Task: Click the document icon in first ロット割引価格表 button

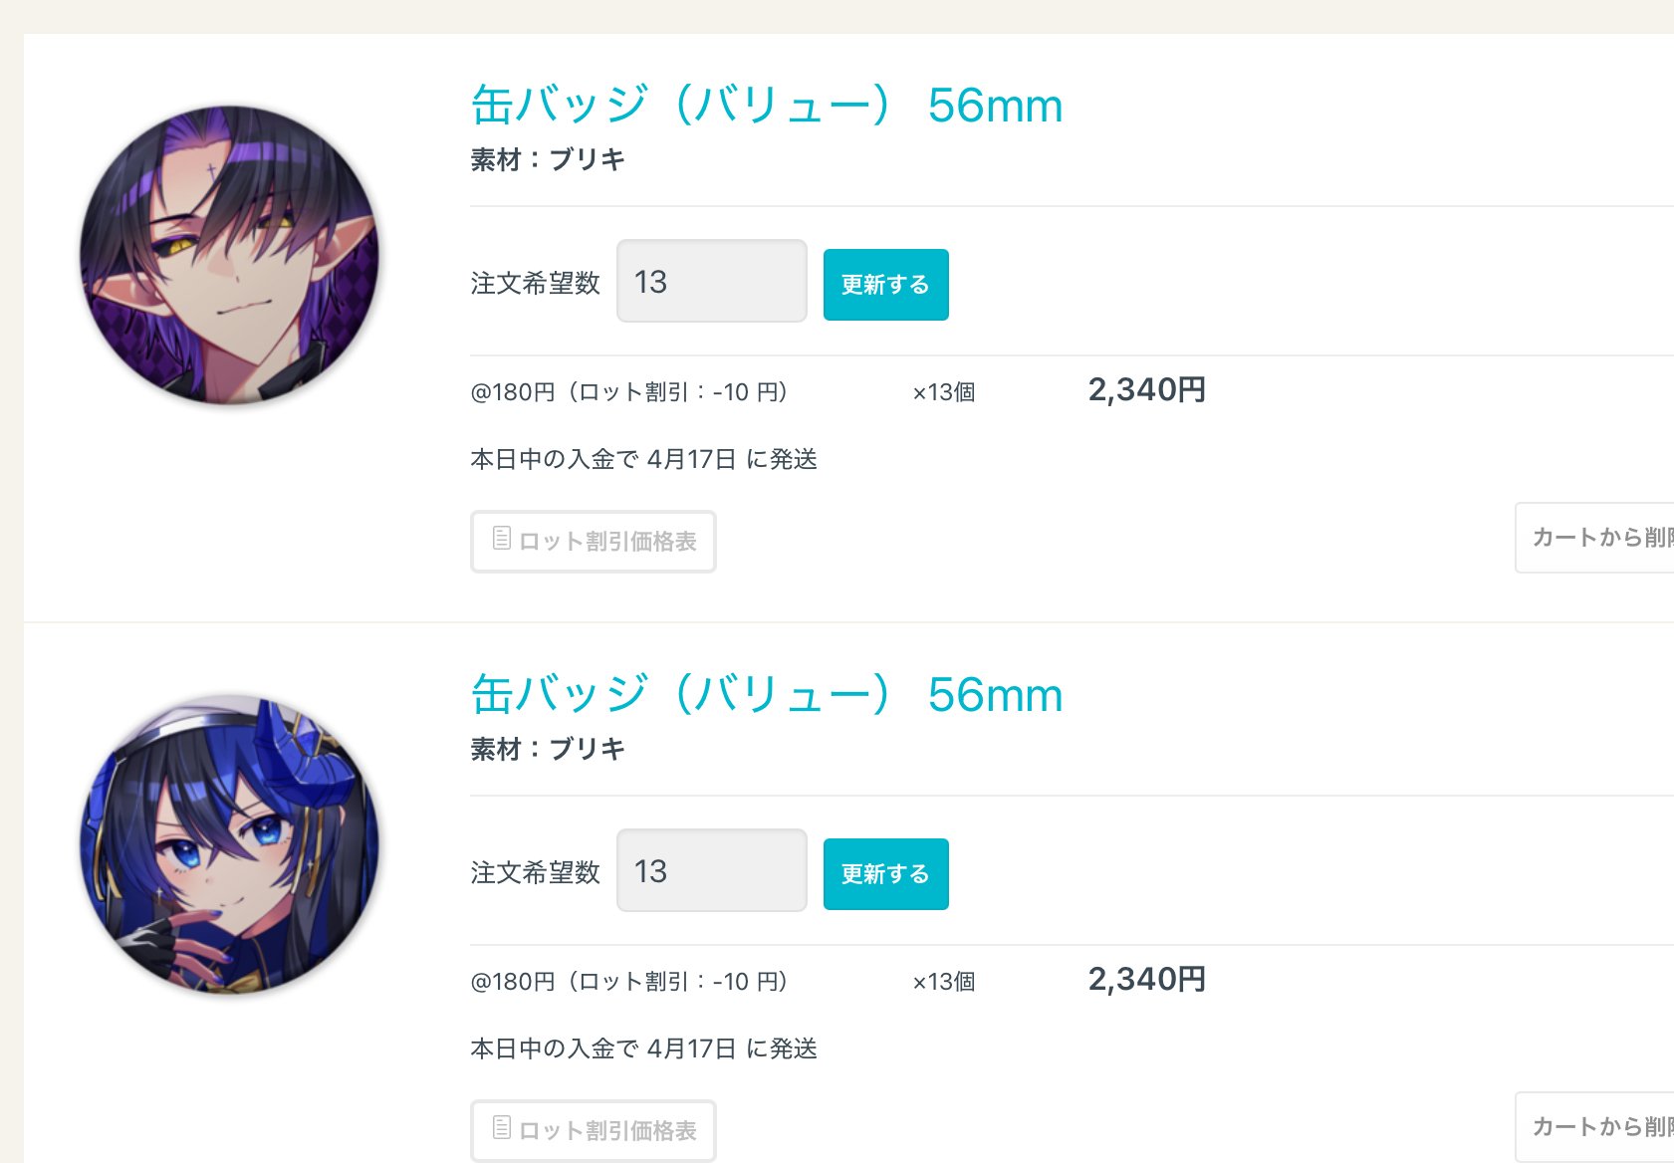Action: tap(502, 539)
